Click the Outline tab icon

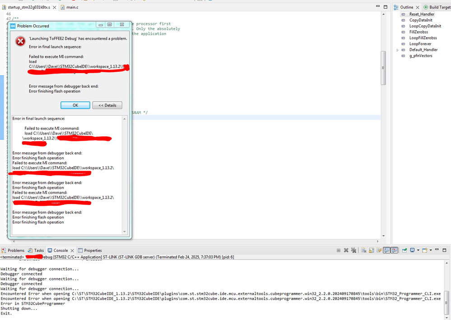396,7
